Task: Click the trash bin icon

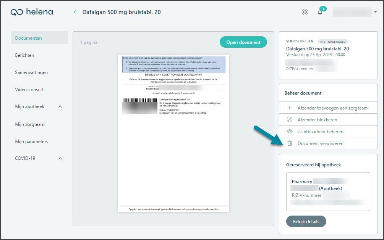Action: pyautogui.click(x=290, y=143)
